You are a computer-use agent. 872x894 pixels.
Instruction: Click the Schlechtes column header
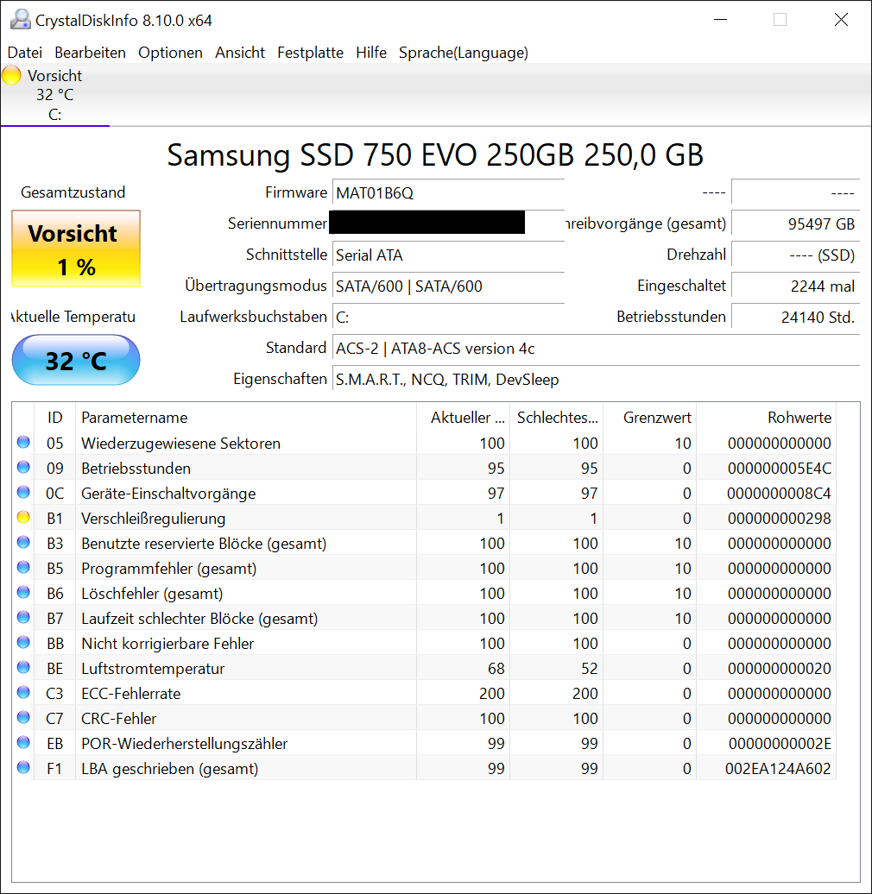click(557, 418)
